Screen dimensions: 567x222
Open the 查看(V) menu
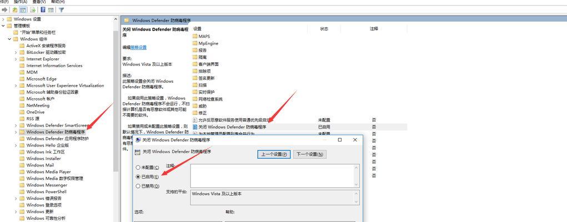[38, 2]
